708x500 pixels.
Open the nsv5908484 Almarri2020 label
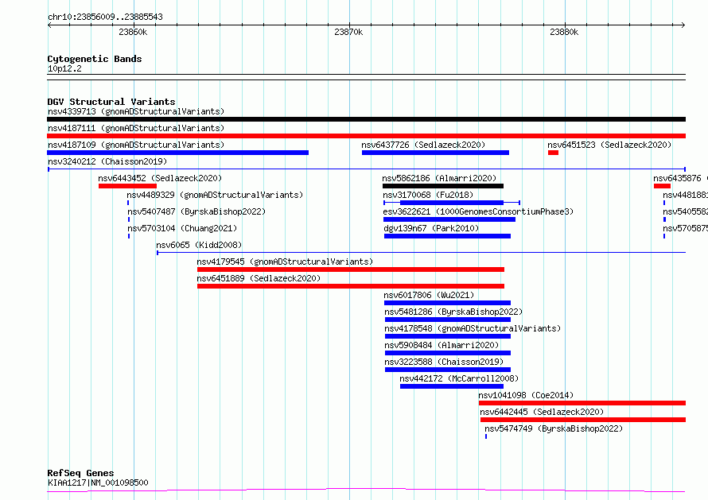(442, 345)
